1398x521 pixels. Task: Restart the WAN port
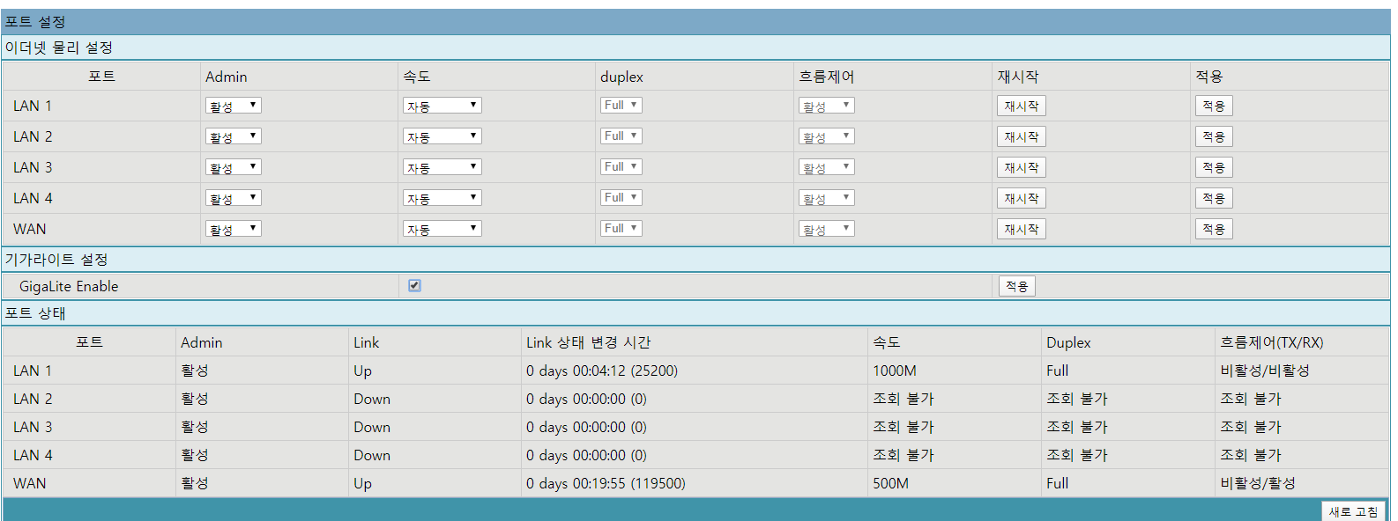(x=1022, y=229)
